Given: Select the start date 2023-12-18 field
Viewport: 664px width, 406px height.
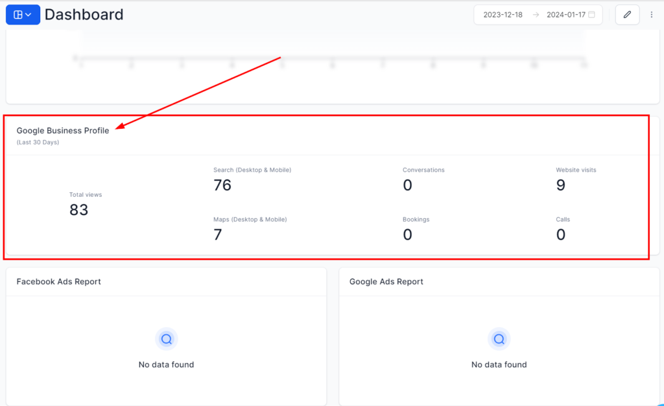Looking at the screenshot, I should [503, 15].
